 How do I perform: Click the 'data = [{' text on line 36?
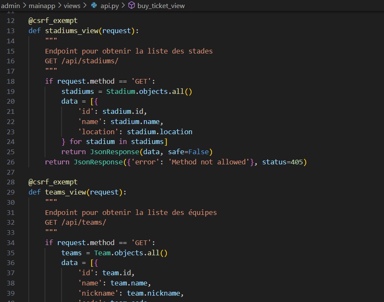point(80,263)
